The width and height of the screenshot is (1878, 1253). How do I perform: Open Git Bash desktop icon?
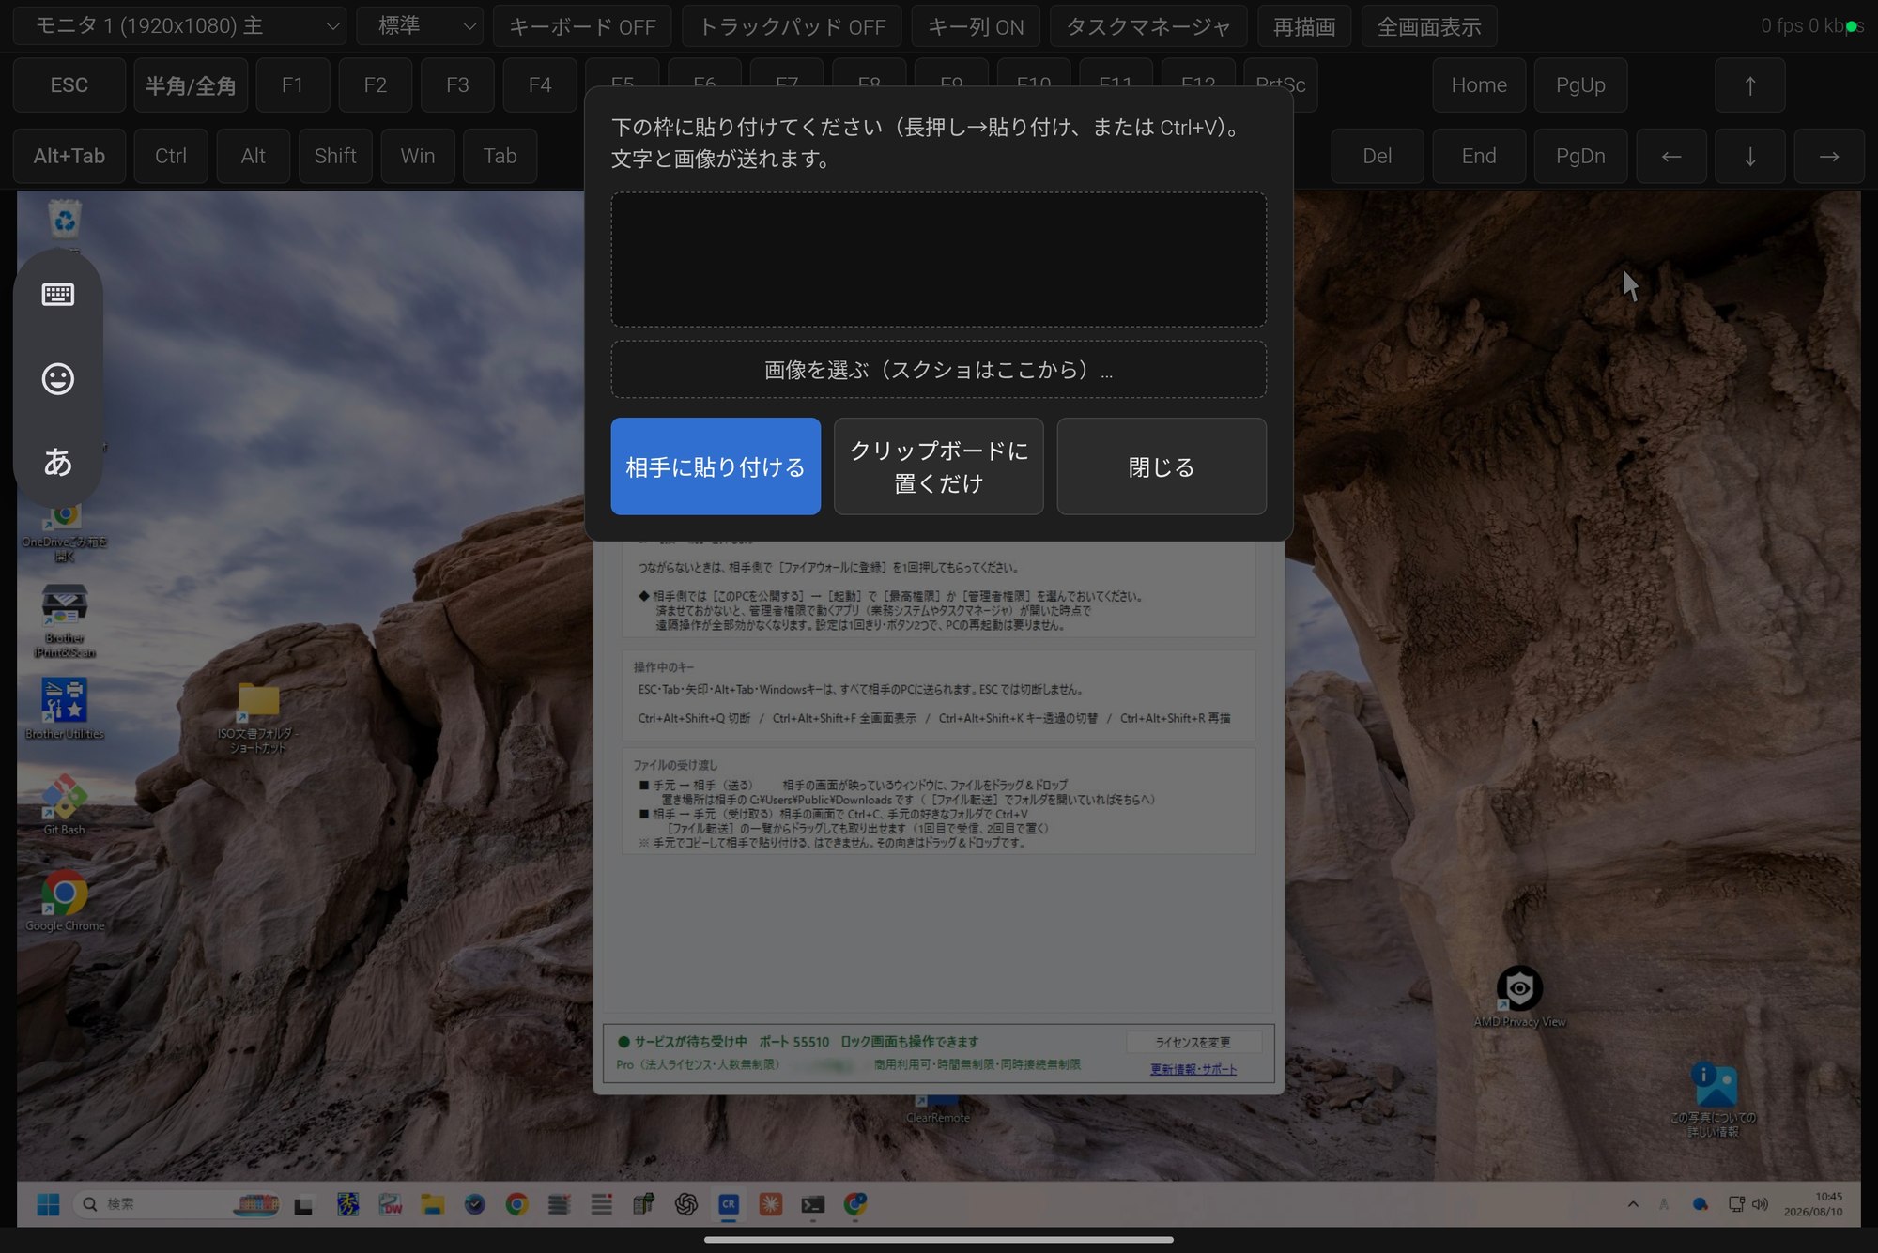(x=64, y=804)
